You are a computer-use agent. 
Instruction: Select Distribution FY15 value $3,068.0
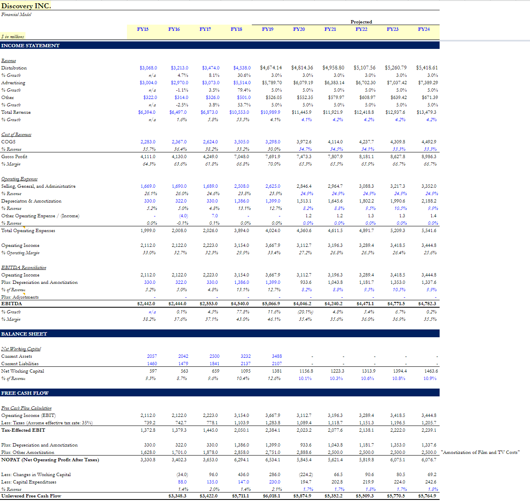(148, 68)
